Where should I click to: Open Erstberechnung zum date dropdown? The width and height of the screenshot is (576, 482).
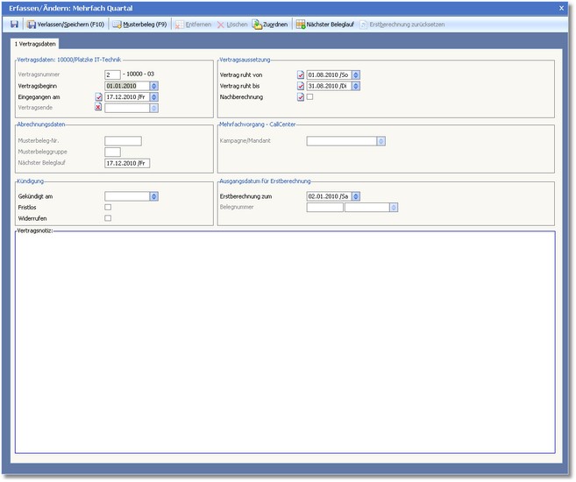(356, 196)
